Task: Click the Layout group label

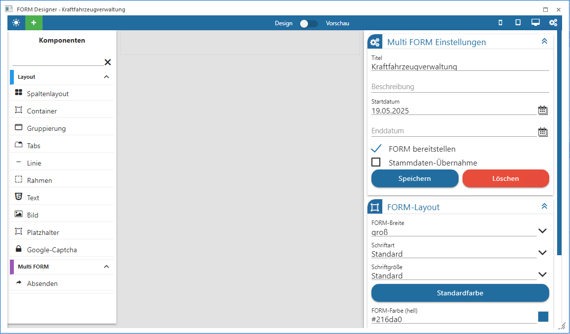Action: pyautogui.click(x=27, y=77)
